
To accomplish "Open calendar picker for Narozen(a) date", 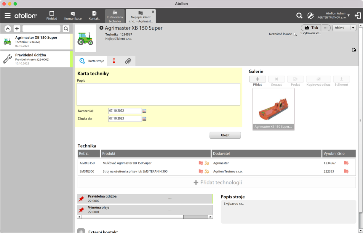I will tap(145, 111).
